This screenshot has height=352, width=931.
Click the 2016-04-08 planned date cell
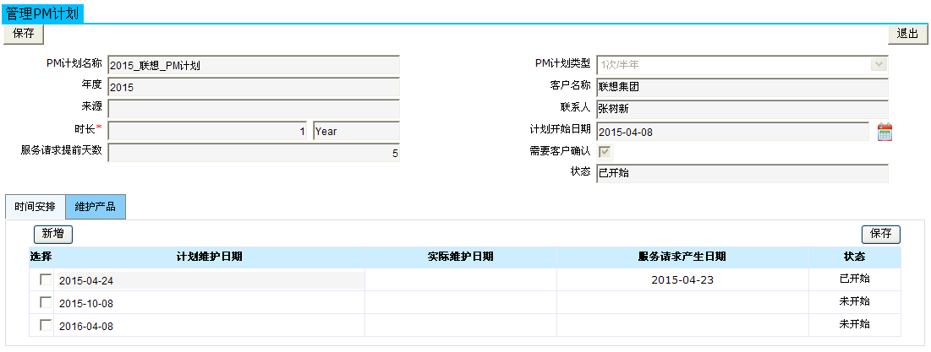[211, 326]
